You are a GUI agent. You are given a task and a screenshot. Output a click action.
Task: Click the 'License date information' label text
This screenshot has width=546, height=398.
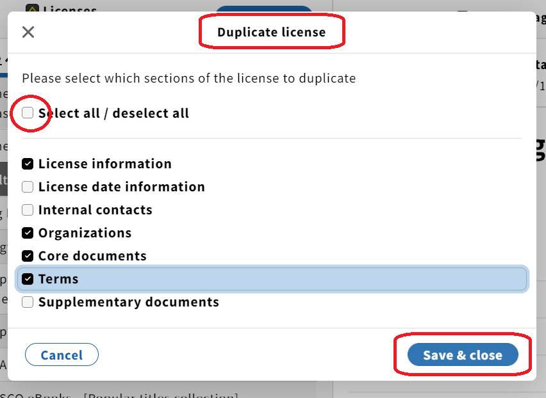pyautogui.click(x=122, y=187)
